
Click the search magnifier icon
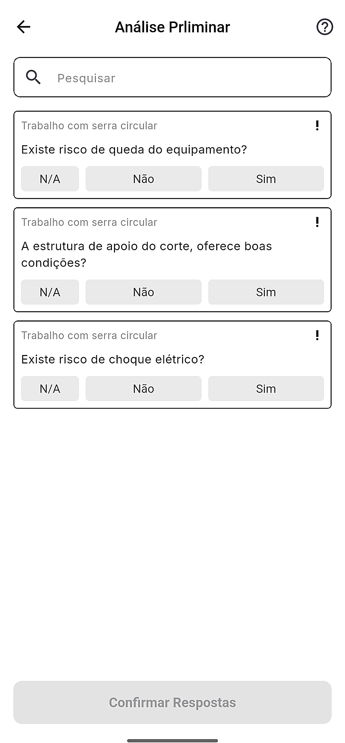pyautogui.click(x=33, y=78)
